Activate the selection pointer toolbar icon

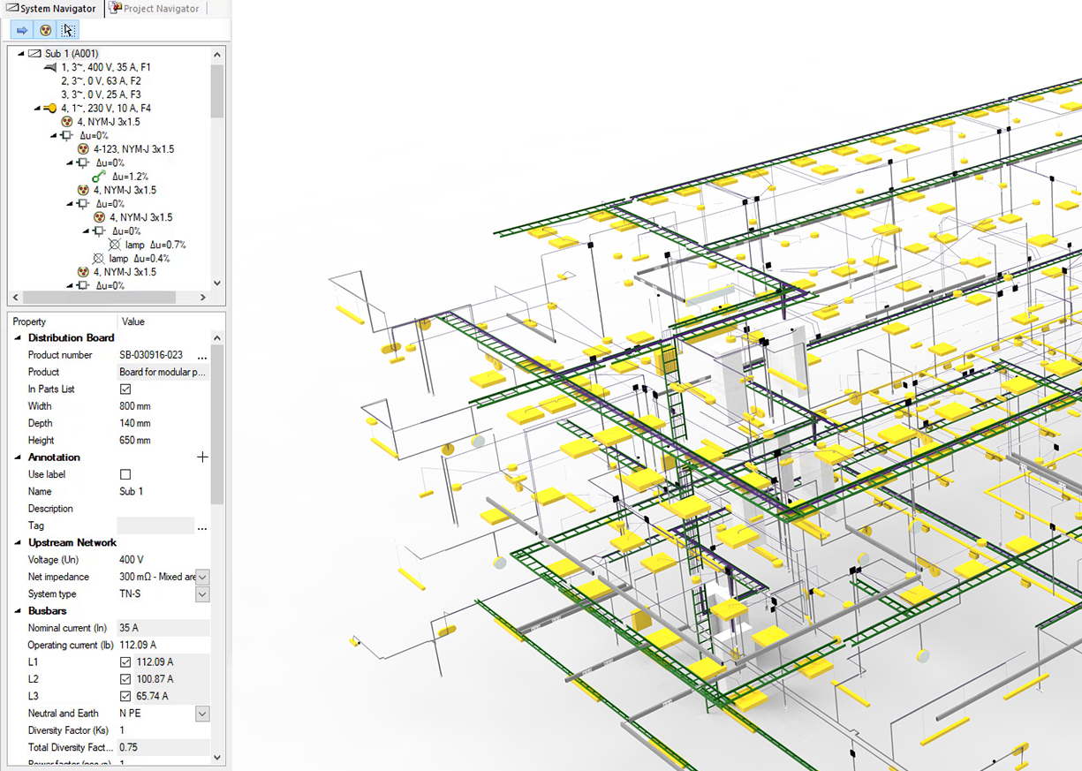pos(68,30)
